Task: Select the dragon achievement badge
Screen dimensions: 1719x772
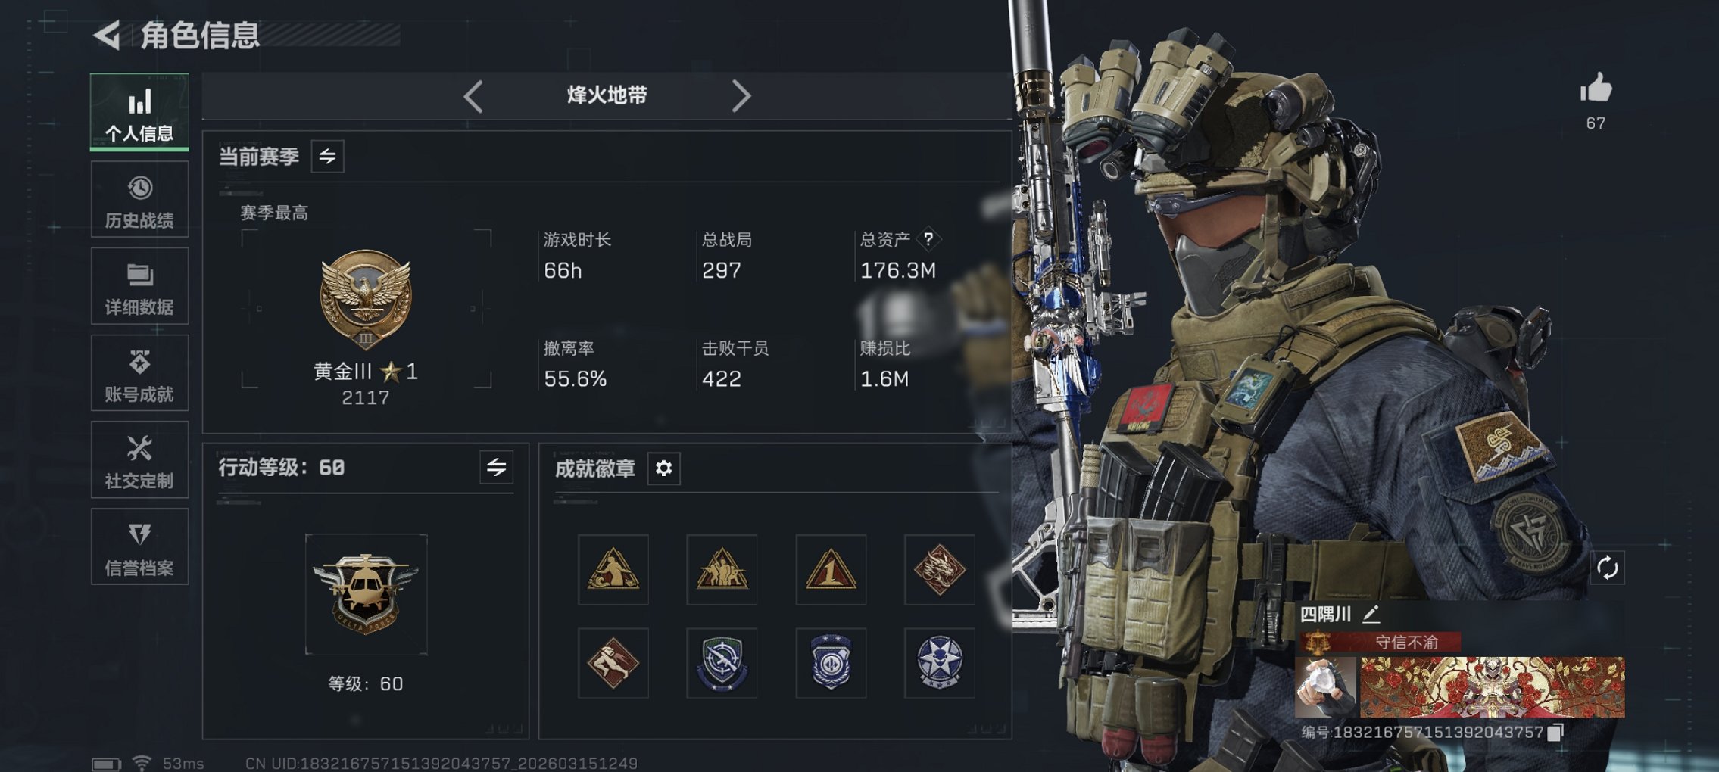Action: pyautogui.click(x=939, y=569)
